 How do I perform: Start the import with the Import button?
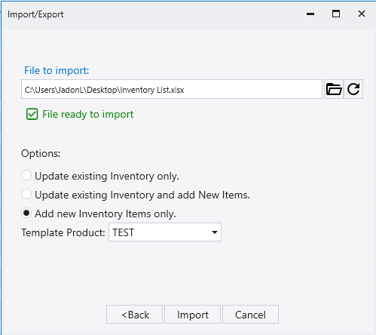pyautogui.click(x=192, y=315)
